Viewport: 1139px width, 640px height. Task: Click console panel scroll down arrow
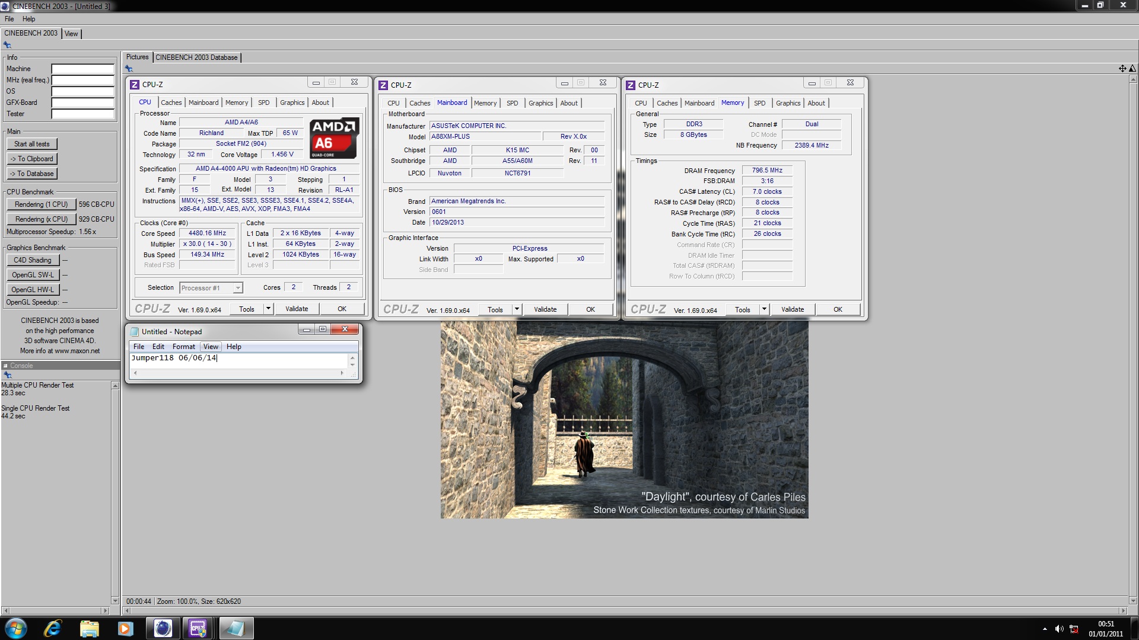(115, 600)
